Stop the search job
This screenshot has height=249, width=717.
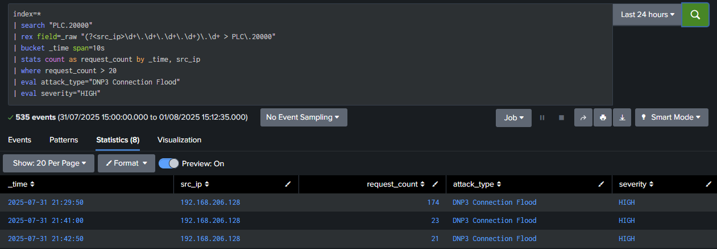[x=561, y=117]
